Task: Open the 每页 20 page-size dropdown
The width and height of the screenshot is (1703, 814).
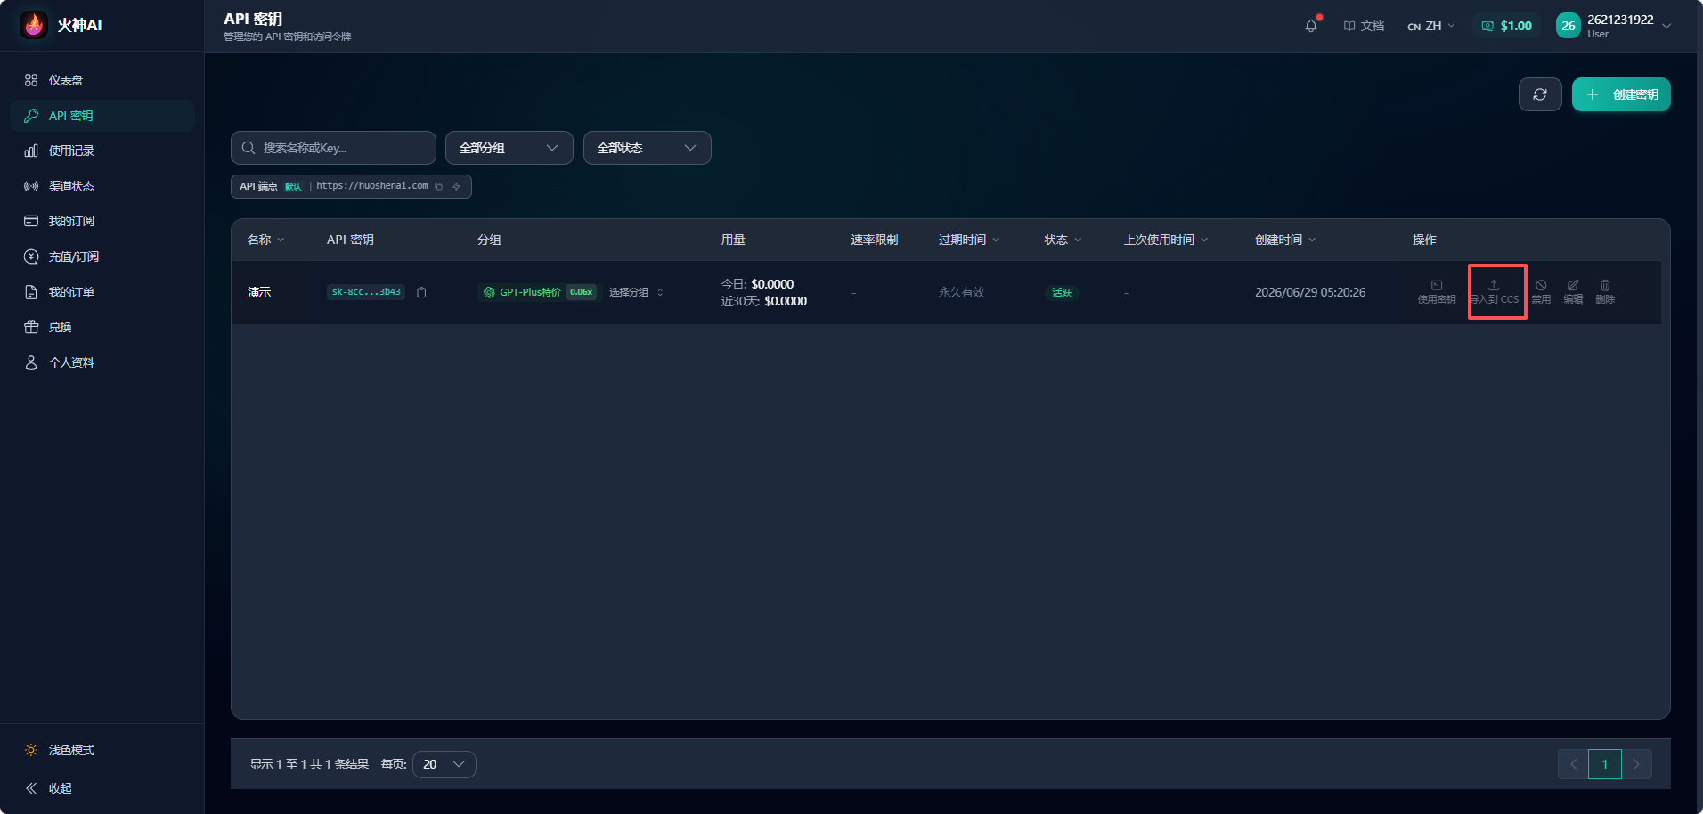Action: [444, 764]
